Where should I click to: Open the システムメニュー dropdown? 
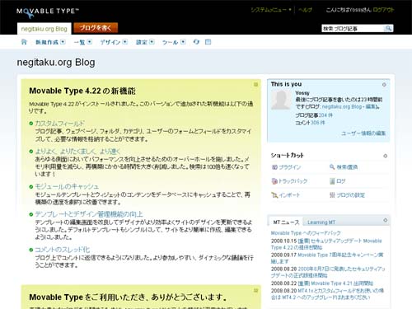point(271,10)
